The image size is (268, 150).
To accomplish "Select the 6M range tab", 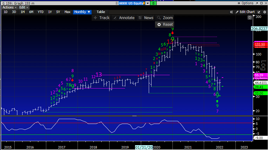I will point(31,12).
